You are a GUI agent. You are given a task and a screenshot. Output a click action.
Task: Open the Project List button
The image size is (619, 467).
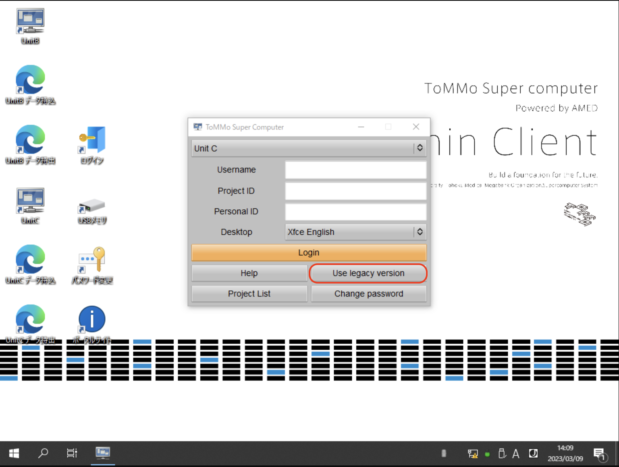pos(249,294)
